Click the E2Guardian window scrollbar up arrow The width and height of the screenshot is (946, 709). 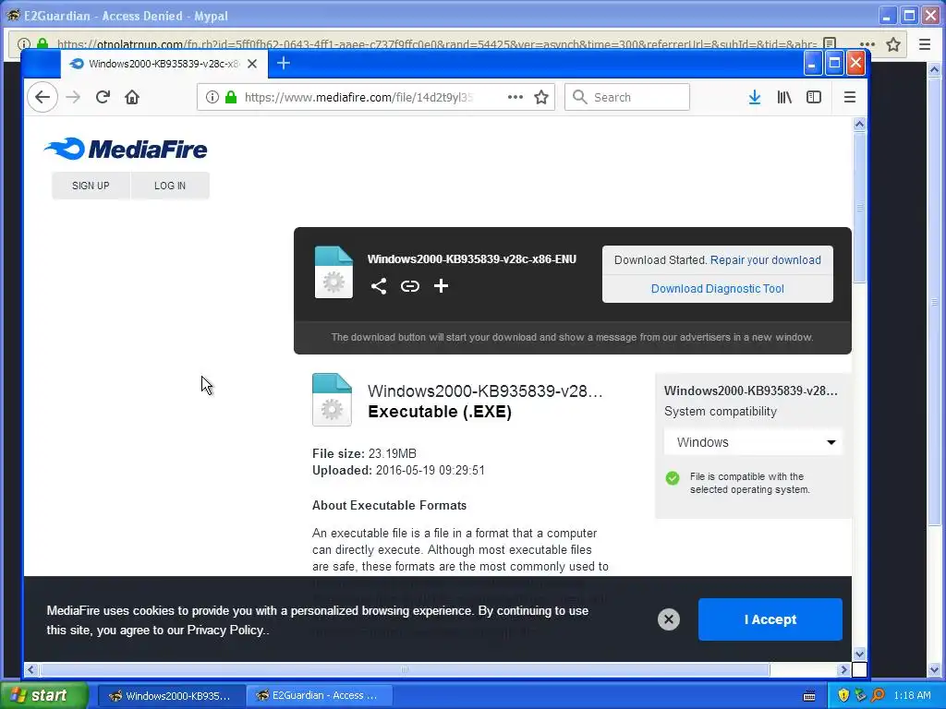tap(935, 69)
